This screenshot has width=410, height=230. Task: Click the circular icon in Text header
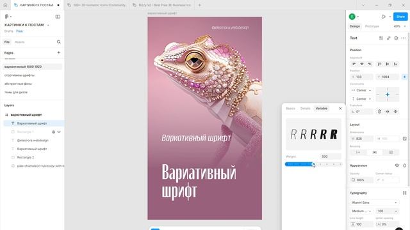point(396,38)
